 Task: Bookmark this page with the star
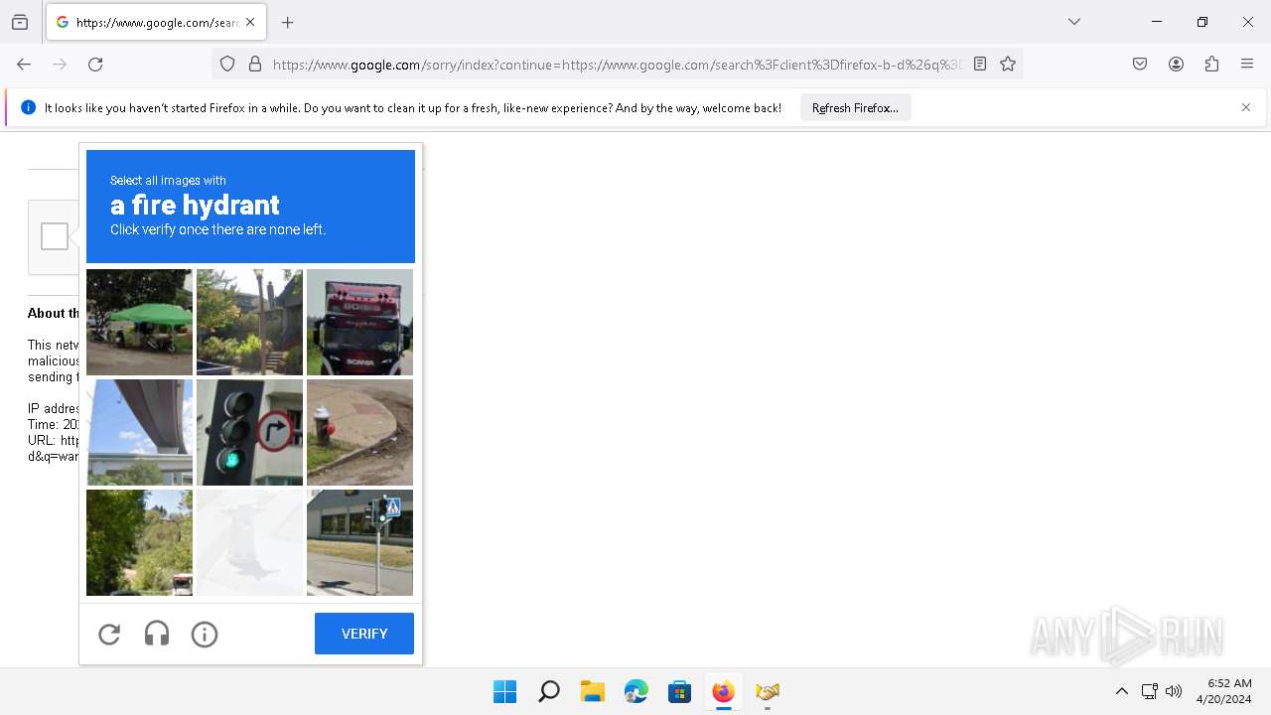coord(1008,64)
